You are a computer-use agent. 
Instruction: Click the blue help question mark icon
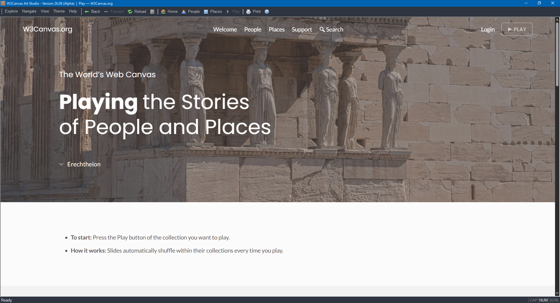coord(267,12)
